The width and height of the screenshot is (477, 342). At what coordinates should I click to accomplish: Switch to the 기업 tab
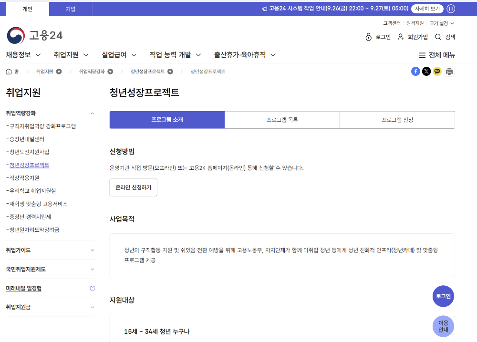[71, 9]
